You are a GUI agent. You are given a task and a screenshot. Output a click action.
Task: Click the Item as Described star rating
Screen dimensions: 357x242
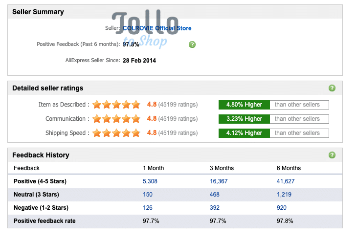116,105
